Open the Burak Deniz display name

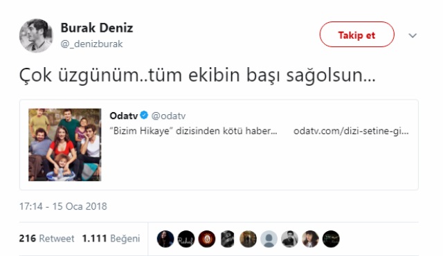(x=97, y=28)
